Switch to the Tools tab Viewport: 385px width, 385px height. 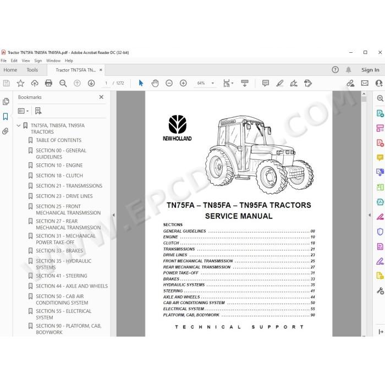click(32, 70)
